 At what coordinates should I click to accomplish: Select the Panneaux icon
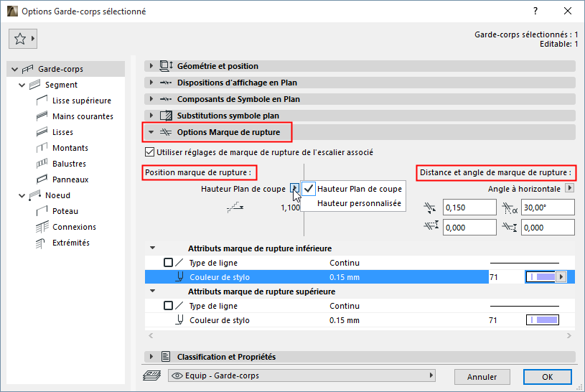click(x=42, y=179)
